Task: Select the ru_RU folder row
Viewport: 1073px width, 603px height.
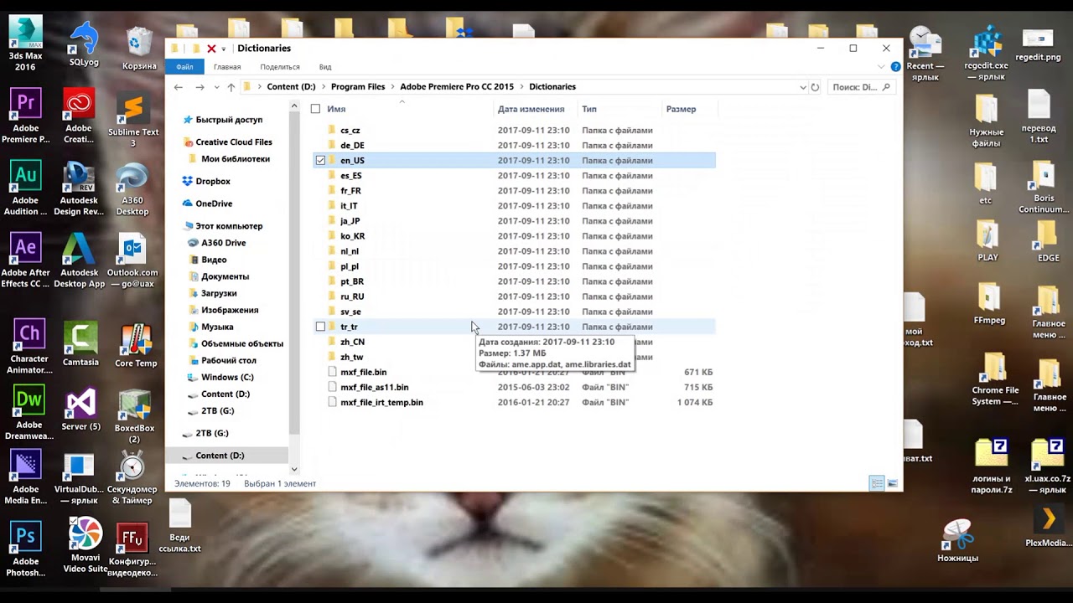Action: coord(513,296)
